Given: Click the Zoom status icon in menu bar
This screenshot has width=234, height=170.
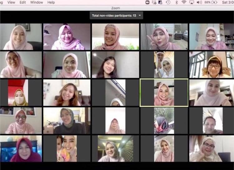Looking at the screenshot, I should pyautogui.click(x=147, y=2).
